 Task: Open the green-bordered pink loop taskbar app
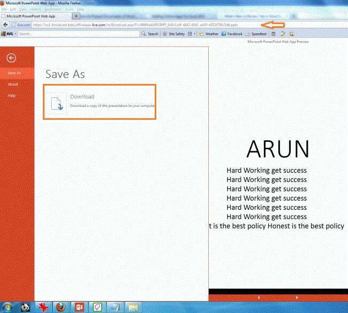97,307
